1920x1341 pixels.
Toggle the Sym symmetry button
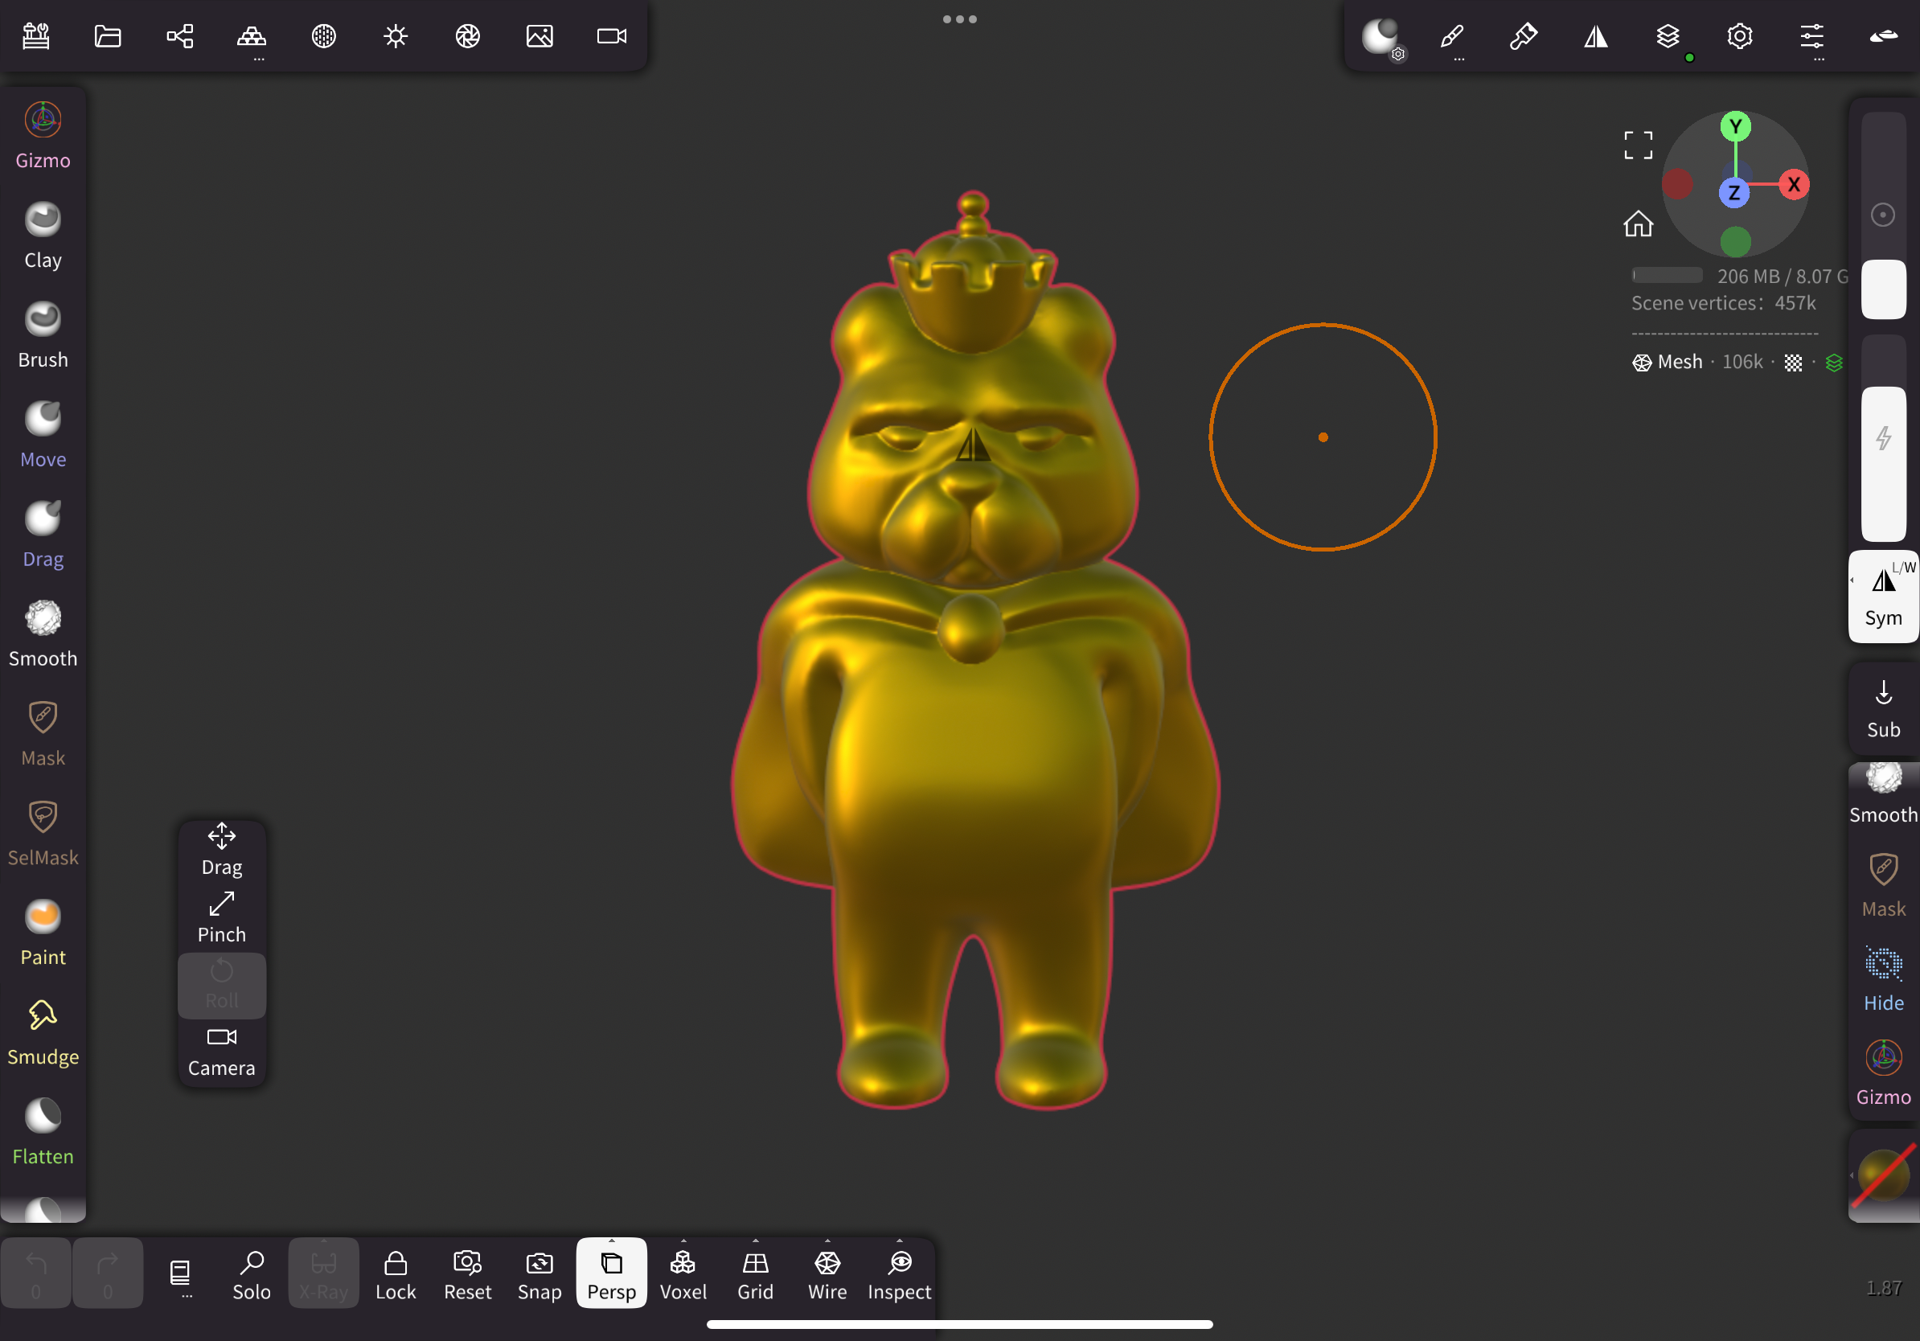1883,596
